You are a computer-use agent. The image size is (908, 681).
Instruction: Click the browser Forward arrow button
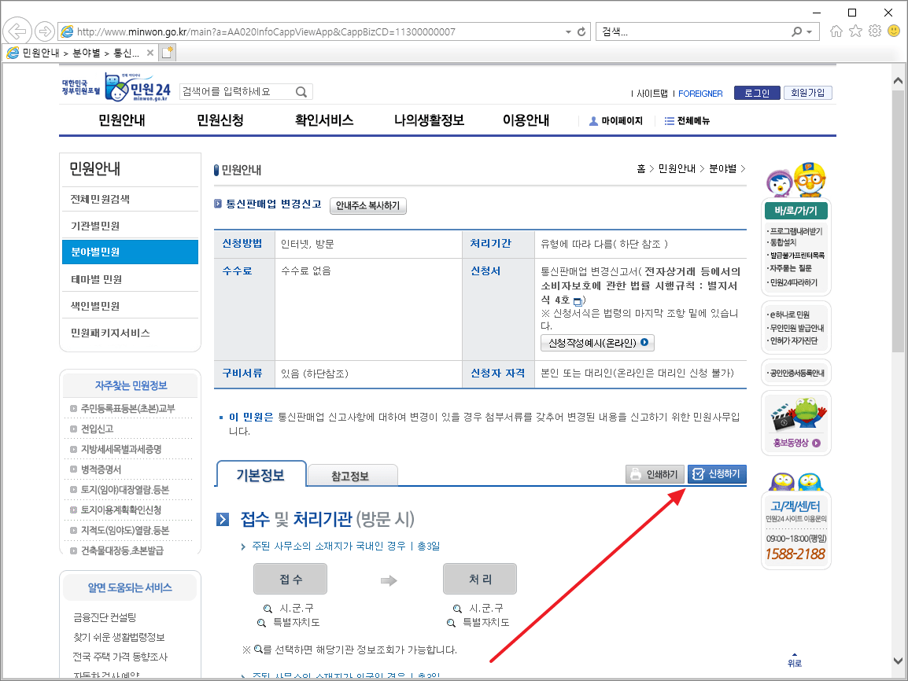(x=45, y=31)
